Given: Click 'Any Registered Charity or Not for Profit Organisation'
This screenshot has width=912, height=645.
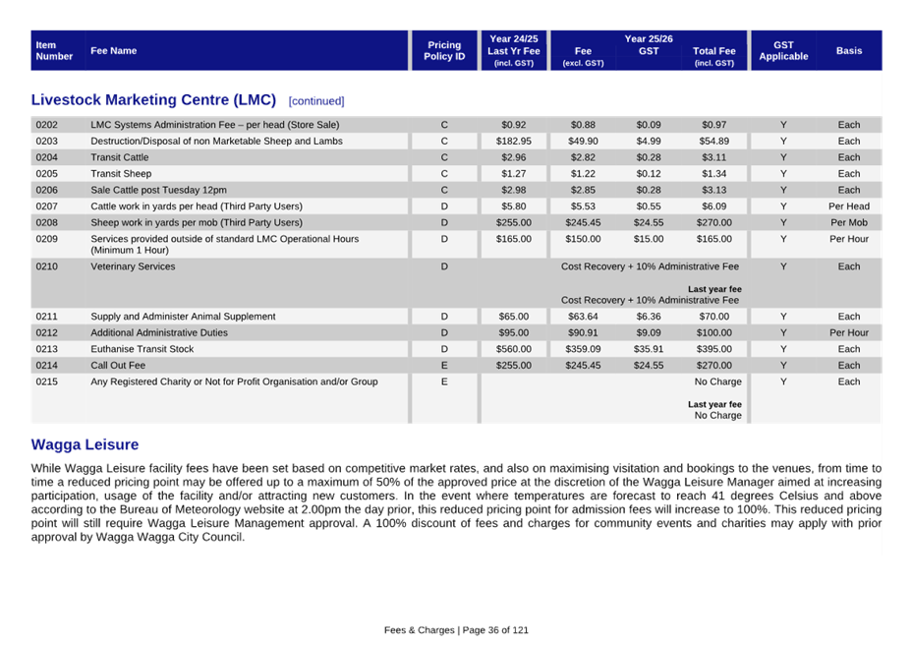Looking at the screenshot, I should 234,381.
